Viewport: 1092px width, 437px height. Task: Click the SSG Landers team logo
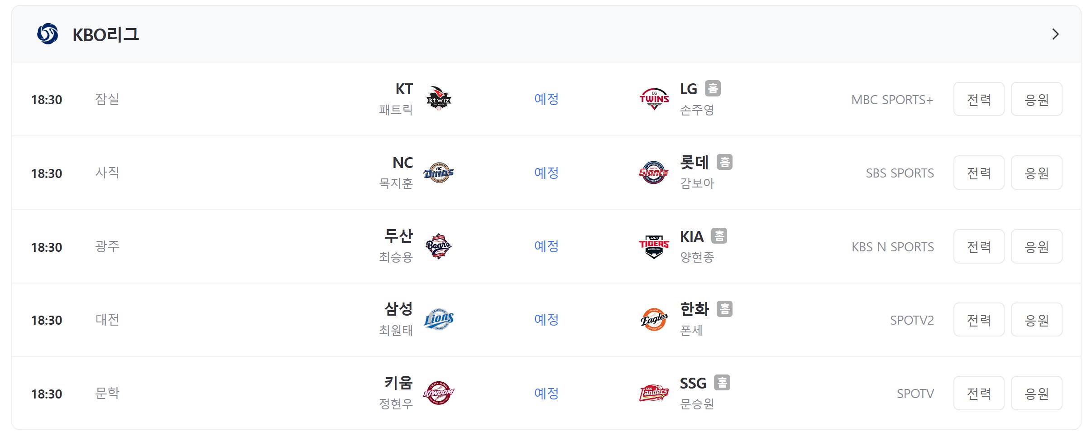[654, 393]
